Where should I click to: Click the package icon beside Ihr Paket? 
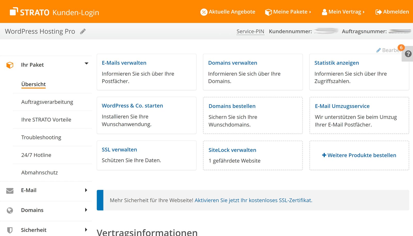10,65
